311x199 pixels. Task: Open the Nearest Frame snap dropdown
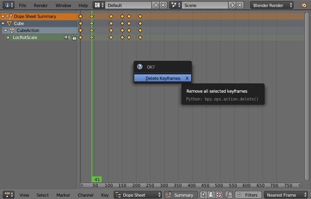[286, 195]
